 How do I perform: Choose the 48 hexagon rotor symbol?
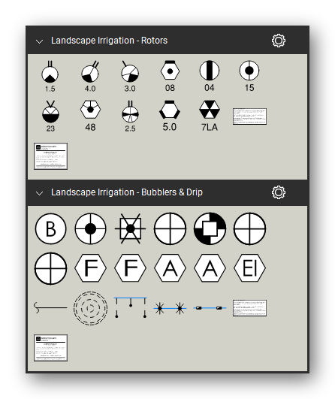[x=90, y=116]
